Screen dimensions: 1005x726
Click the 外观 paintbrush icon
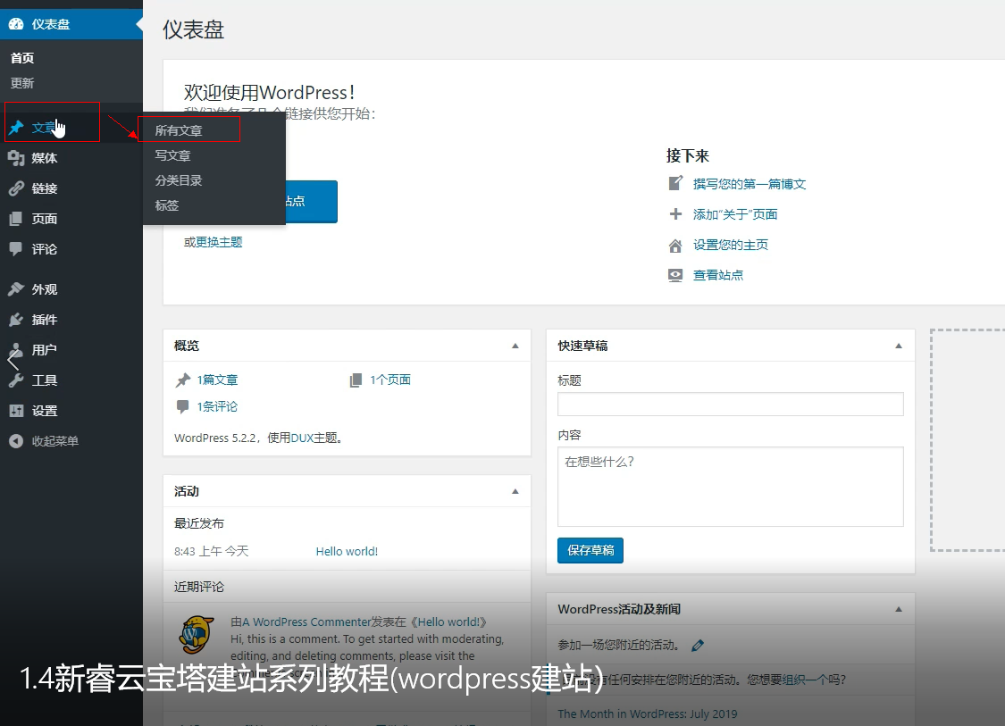coord(16,289)
